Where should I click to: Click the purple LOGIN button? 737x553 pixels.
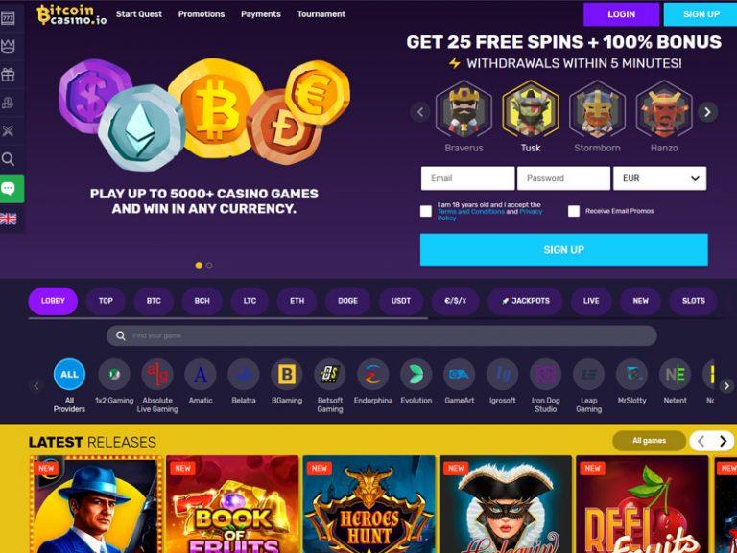(622, 14)
